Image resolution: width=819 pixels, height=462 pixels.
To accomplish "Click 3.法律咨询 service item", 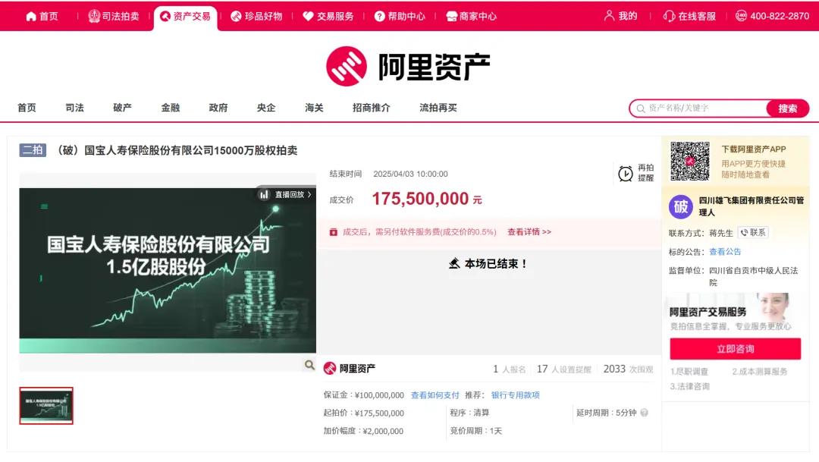I will (689, 387).
